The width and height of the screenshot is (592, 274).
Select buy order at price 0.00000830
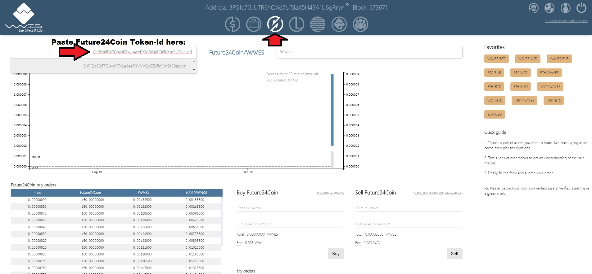point(116,234)
